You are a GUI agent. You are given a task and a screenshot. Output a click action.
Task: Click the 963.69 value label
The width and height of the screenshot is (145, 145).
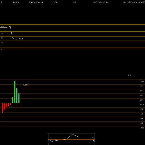point(26,85)
